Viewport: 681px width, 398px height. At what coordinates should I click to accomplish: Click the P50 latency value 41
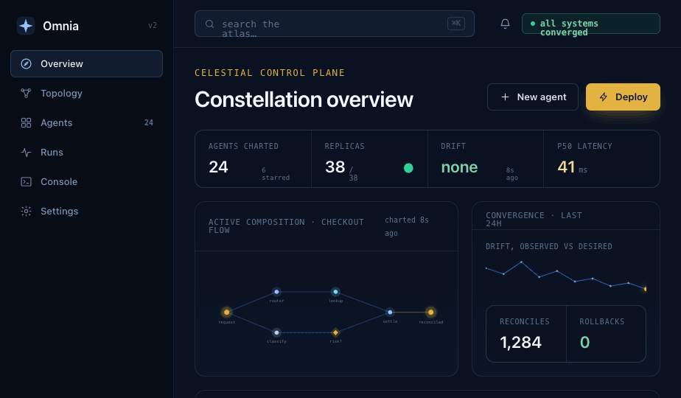pos(566,167)
